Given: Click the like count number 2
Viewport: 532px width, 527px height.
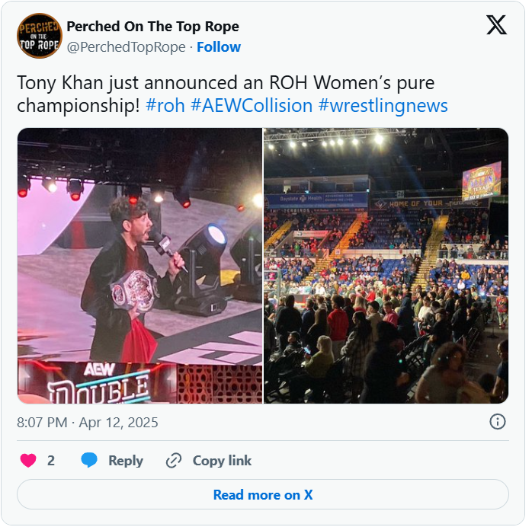Looking at the screenshot, I should [51, 461].
